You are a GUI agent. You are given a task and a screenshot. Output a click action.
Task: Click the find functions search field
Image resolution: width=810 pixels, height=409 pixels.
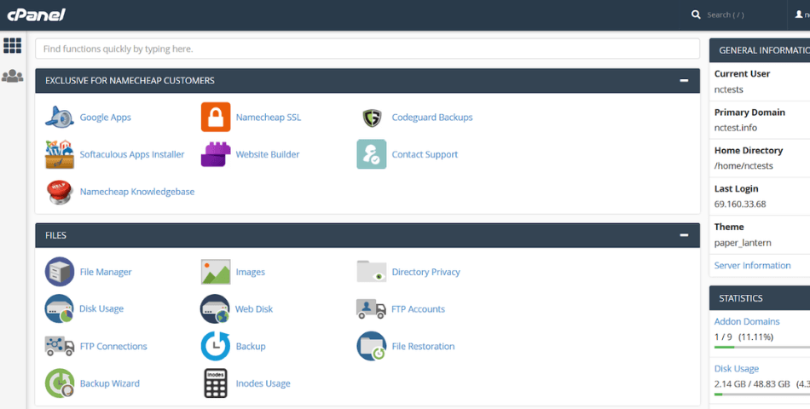point(367,49)
